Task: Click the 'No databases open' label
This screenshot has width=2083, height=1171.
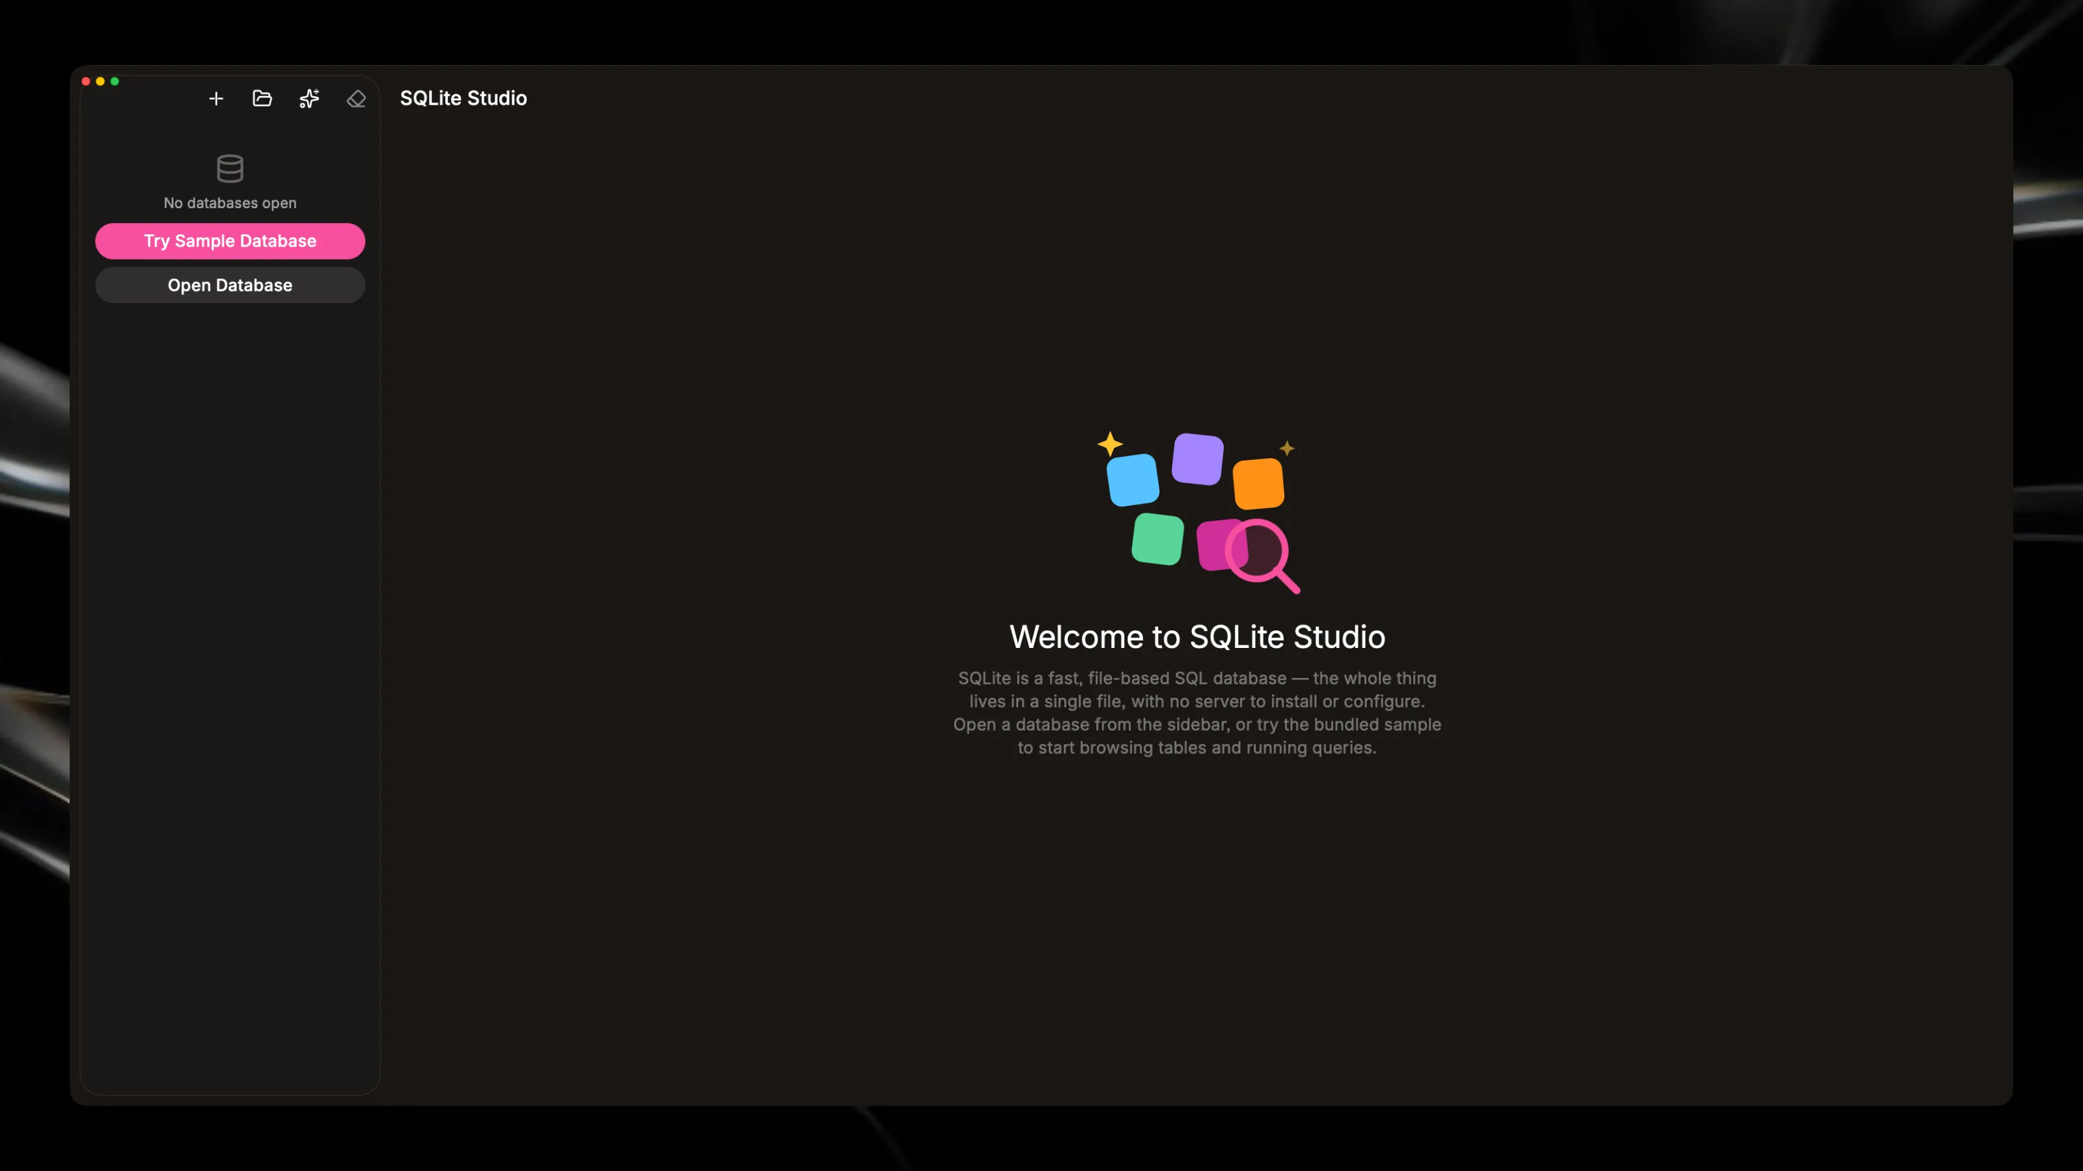Action: click(230, 203)
